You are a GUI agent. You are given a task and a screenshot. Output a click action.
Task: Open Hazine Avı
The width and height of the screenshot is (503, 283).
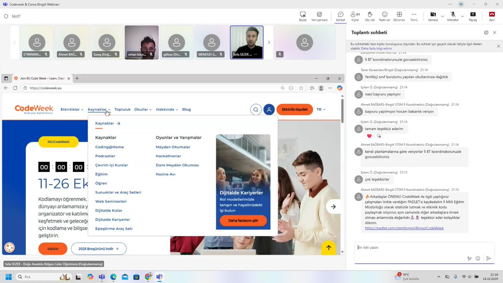(x=166, y=174)
